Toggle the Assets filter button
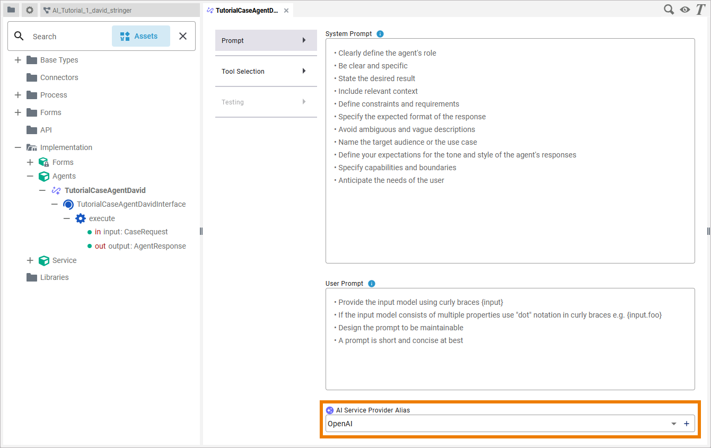Screen dimensions: 711x448 141,36
